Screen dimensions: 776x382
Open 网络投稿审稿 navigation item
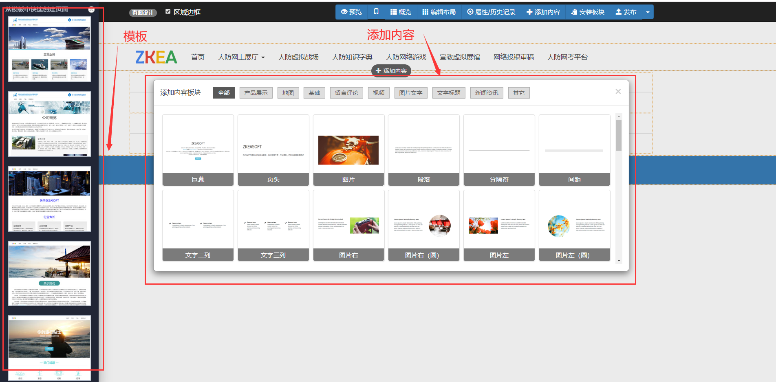(514, 57)
